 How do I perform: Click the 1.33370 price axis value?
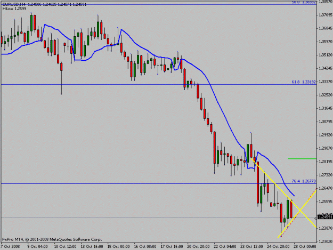pos(326,82)
